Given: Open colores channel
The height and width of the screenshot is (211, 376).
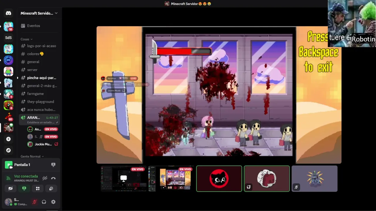Looking at the screenshot, I should coord(39,54).
